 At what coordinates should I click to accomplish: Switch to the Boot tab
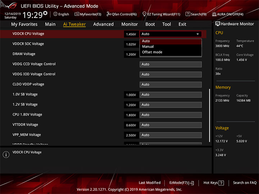pos(150,24)
